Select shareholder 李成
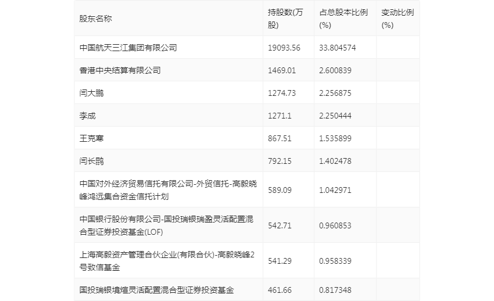 87,116
